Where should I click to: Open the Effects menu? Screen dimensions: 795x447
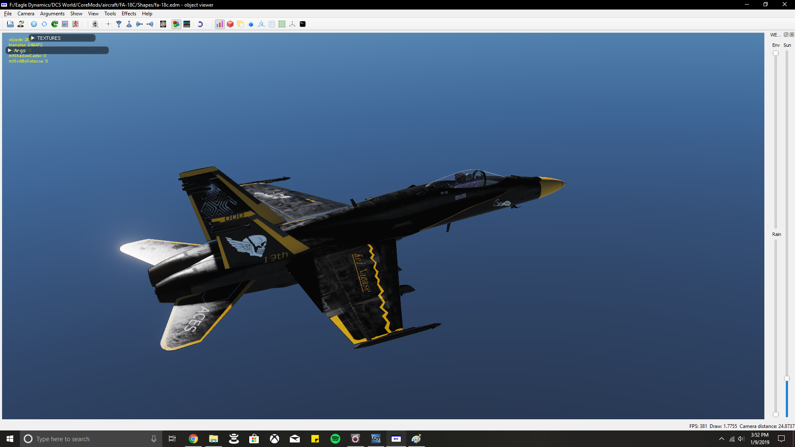(x=129, y=14)
